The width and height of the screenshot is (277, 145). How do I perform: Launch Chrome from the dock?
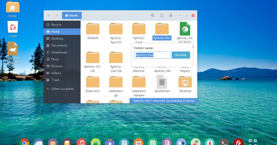click(24, 142)
